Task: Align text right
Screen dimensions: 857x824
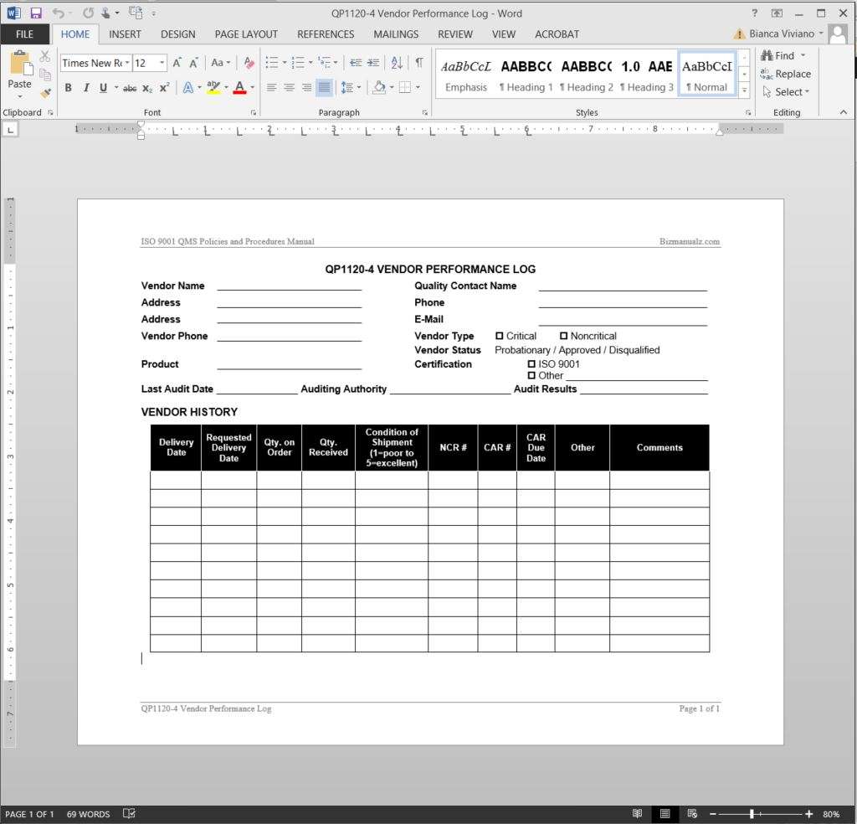Action: 306,87
